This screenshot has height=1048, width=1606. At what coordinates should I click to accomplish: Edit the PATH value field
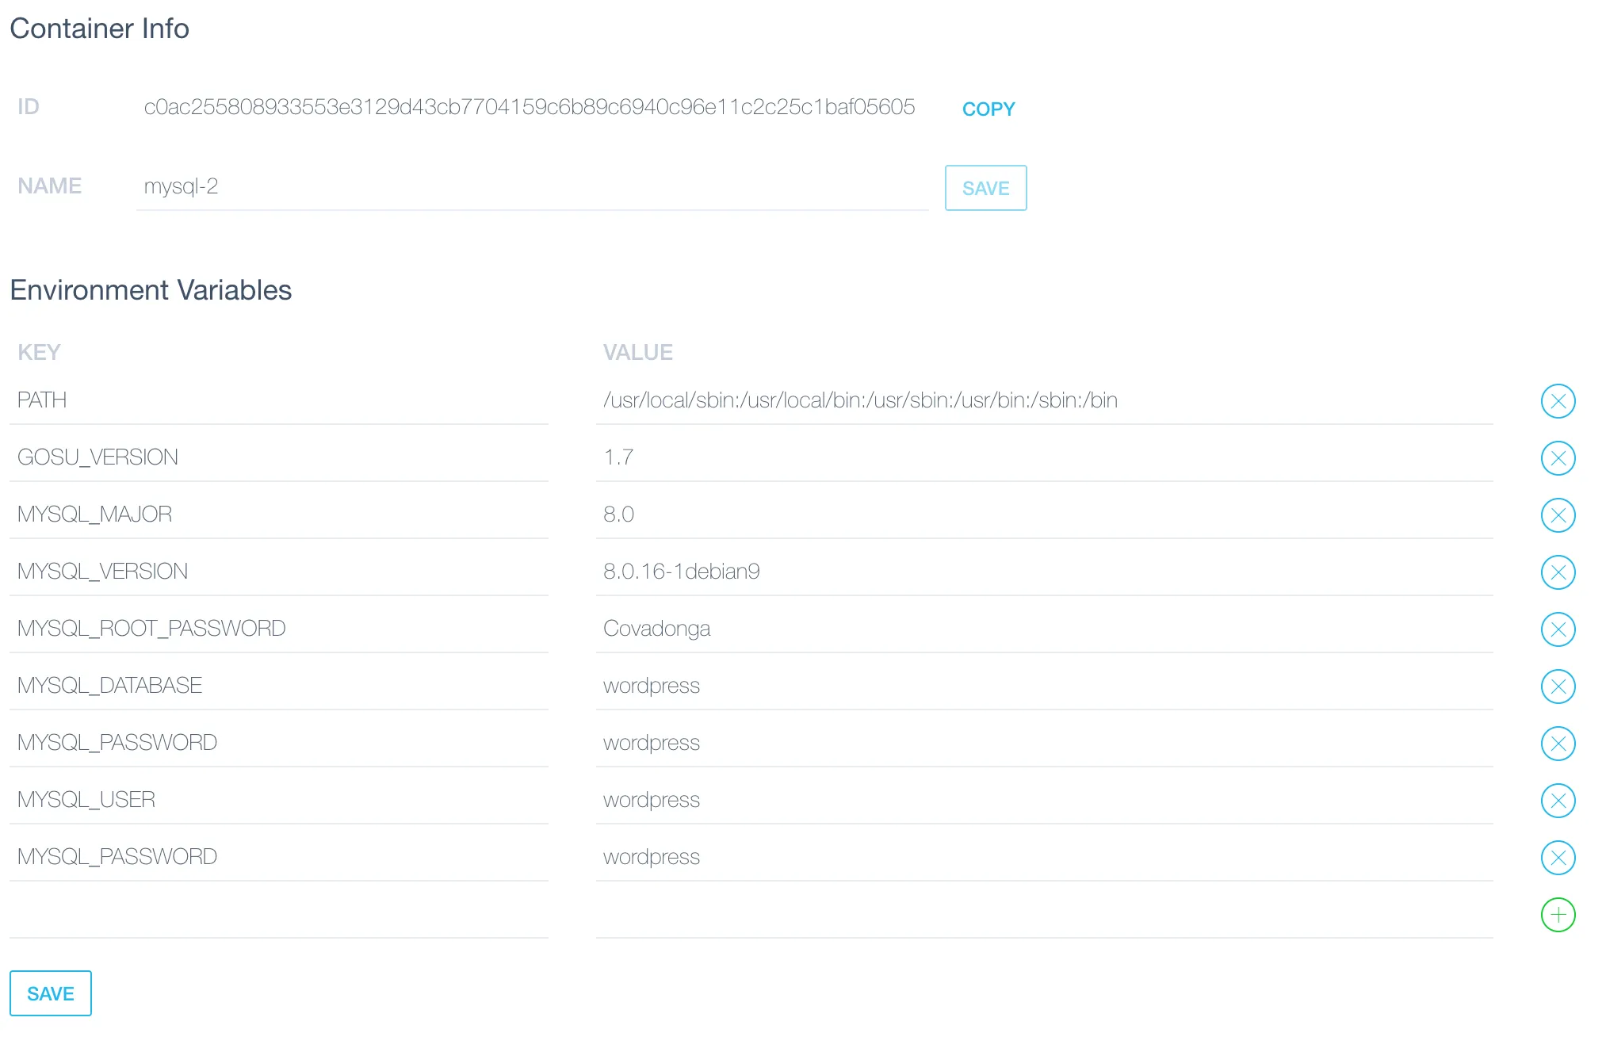[1043, 400]
